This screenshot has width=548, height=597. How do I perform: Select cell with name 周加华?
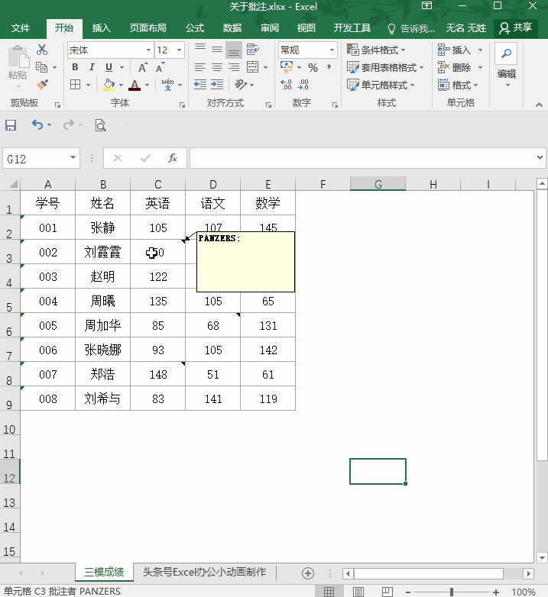(103, 325)
